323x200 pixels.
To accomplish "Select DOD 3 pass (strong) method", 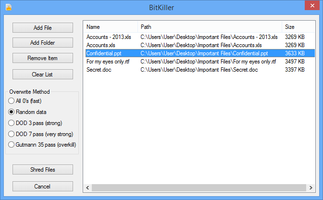I will [12, 123].
